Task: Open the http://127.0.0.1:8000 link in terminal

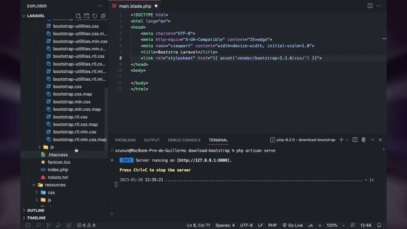Action: 203,160
